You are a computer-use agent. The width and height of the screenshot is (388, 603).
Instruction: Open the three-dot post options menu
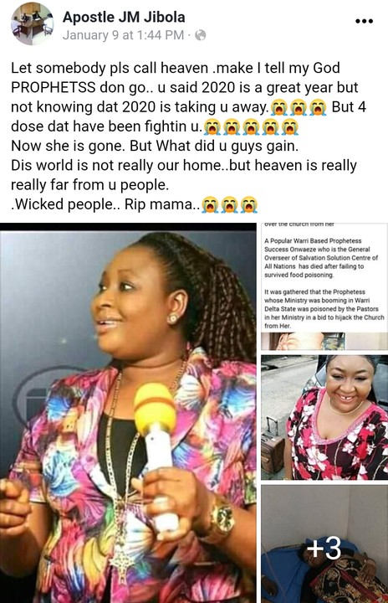click(x=364, y=22)
